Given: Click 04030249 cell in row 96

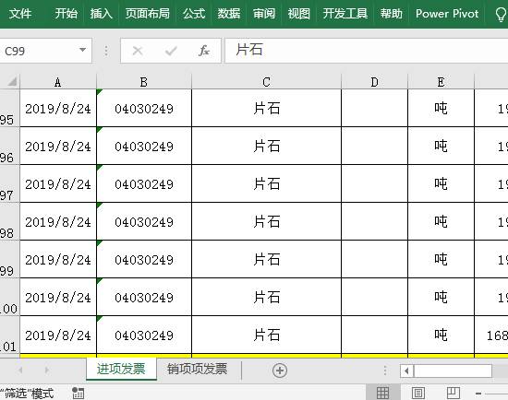Looking at the screenshot, I should point(144,146).
